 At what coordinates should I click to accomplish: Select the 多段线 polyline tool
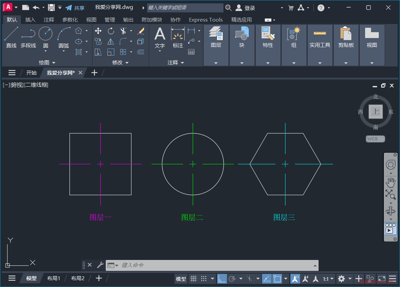click(28, 37)
